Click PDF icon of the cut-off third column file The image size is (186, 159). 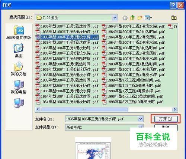click(170, 26)
